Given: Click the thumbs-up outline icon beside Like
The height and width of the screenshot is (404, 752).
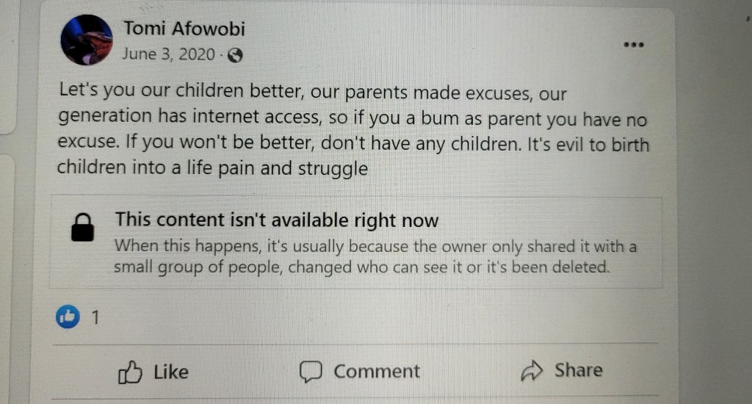Looking at the screenshot, I should [x=130, y=372].
